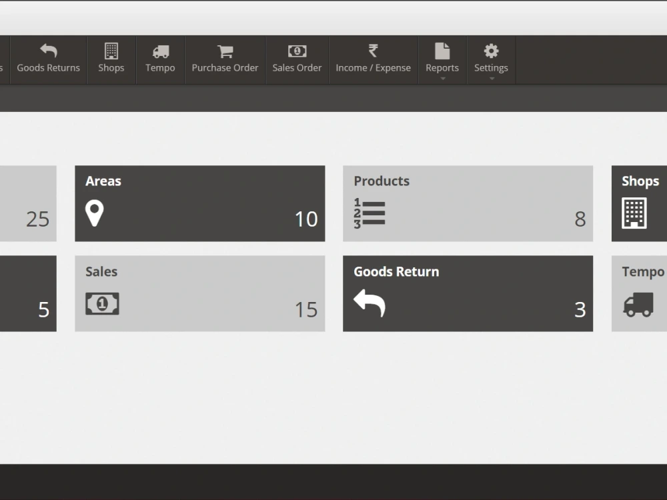The width and height of the screenshot is (667, 500).
Task: Select Sales Order menu label
Action: (x=297, y=67)
